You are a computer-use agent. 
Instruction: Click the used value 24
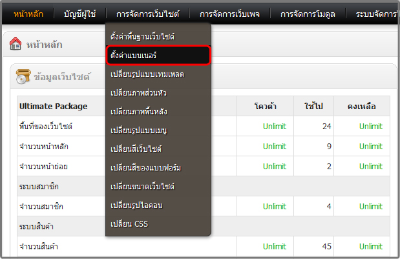pos(326,126)
